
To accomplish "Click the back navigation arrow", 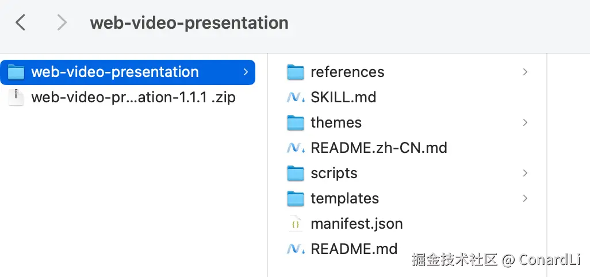I will coord(20,22).
